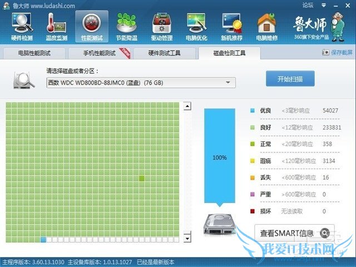The width and height of the screenshot is (356, 267).
Task: Click the 正常 count value 358
Action: (x=328, y=144)
